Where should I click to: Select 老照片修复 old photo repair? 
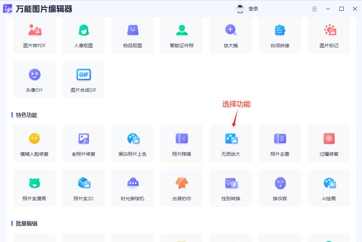83,144
